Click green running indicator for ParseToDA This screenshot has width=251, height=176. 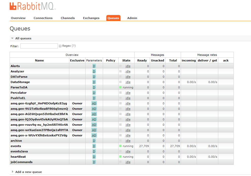(x=120, y=87)
